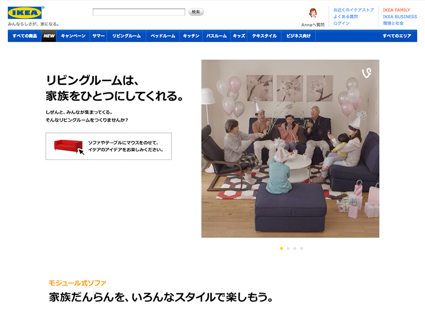Open the IKEA FAMILY link
This screenshot has height=314, width=425.
(x=396, y=10)
